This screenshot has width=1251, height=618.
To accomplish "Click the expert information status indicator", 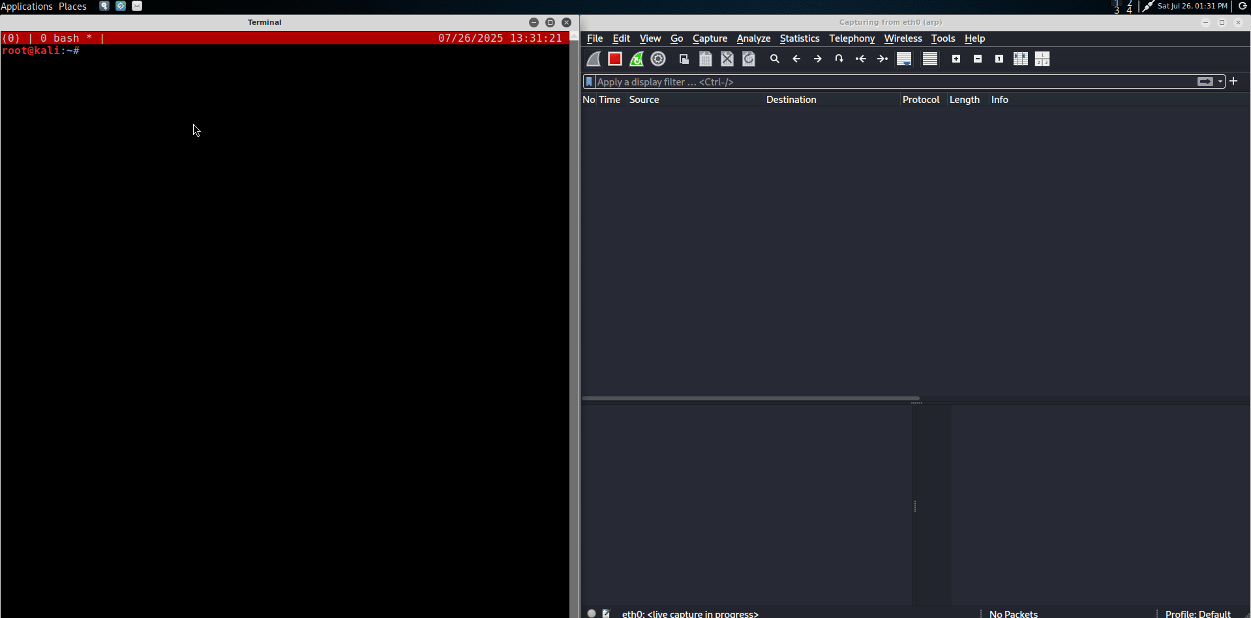I will click(592, 613).
